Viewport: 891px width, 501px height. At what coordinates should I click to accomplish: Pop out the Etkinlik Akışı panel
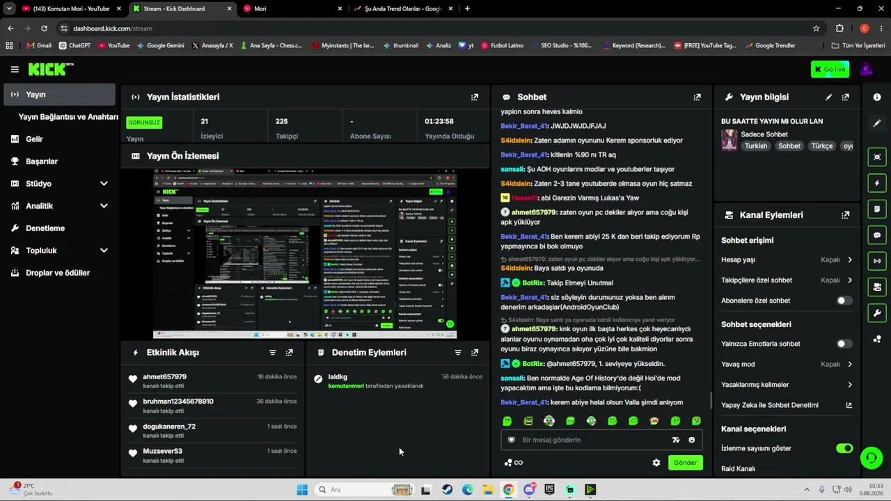click(x=290, y=353)
